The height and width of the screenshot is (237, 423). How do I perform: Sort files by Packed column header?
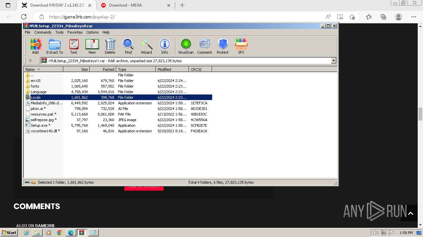(103, 69)
